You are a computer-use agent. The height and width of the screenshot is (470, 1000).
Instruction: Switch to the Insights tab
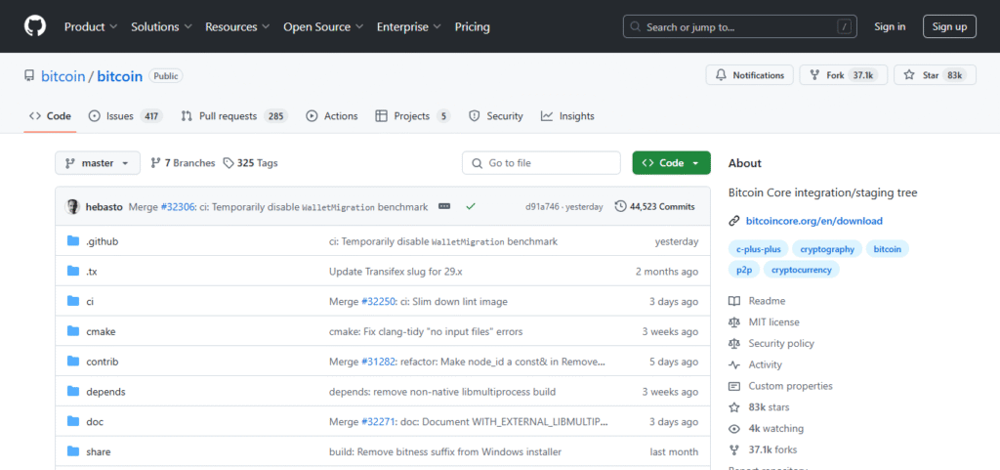(x=567, y=116)
